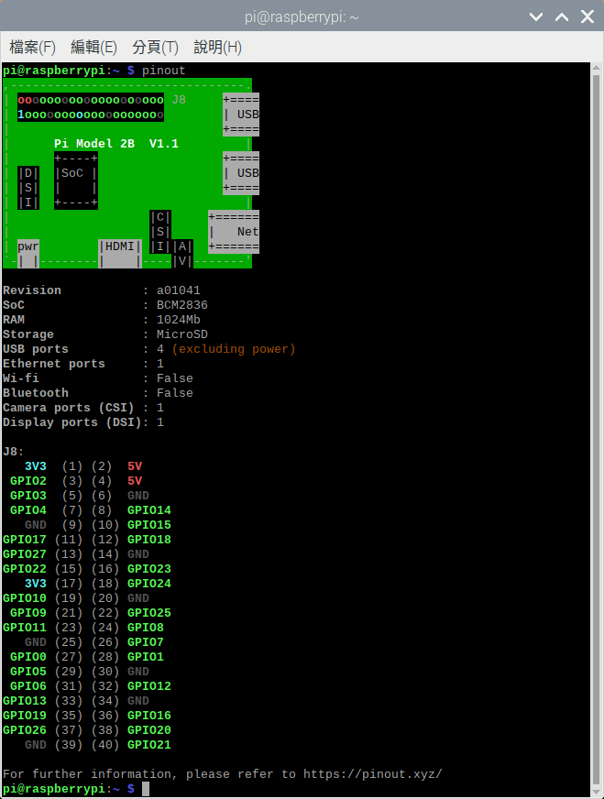Open the 編輯(E) edit menu
Screen dimensions: 604x799
tap(93, 48)
